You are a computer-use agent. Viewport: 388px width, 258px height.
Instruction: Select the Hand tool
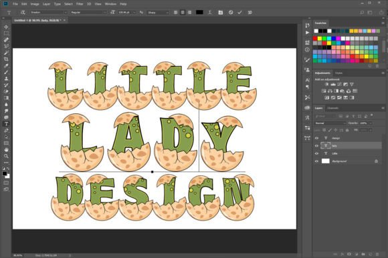[6, 150]
